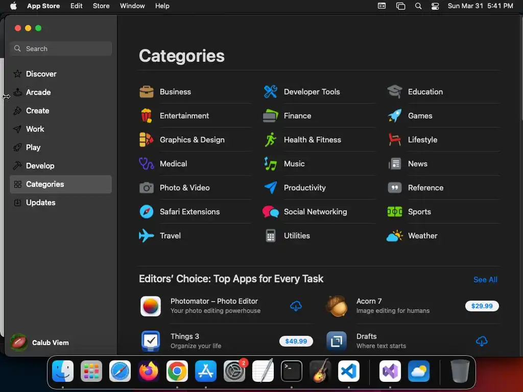Open the Apple menu
The image size is (523, 392).
click(13, 6)
